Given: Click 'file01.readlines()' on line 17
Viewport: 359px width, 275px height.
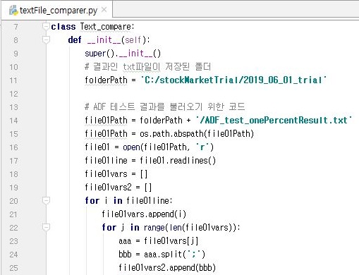Looking at the screenshot, I should click(178, 161).
